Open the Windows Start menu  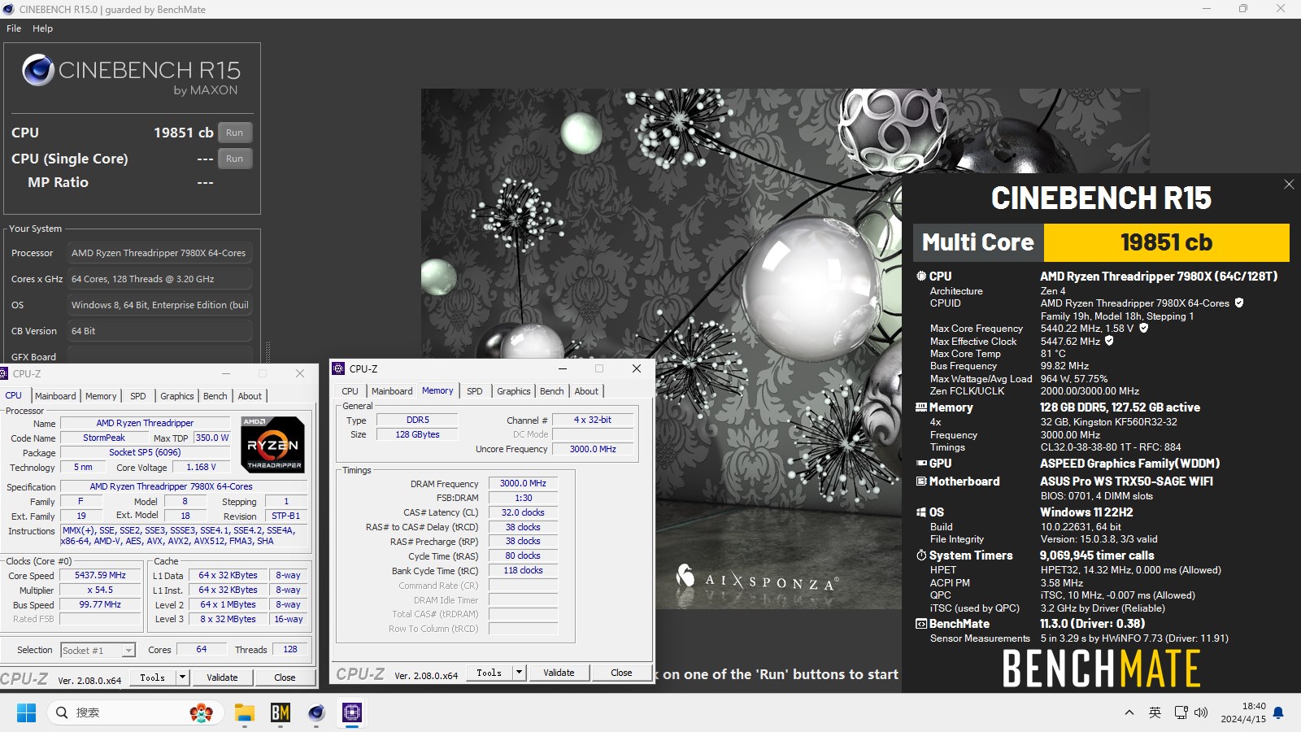coord(26,713)
